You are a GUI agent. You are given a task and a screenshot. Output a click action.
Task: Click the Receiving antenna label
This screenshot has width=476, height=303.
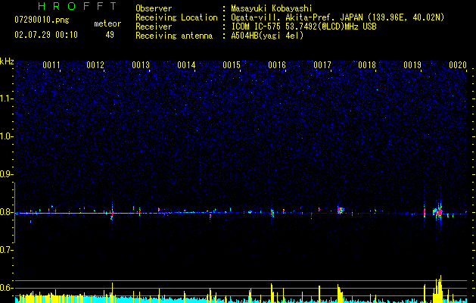pyautogui.click(x=174, y=36)
